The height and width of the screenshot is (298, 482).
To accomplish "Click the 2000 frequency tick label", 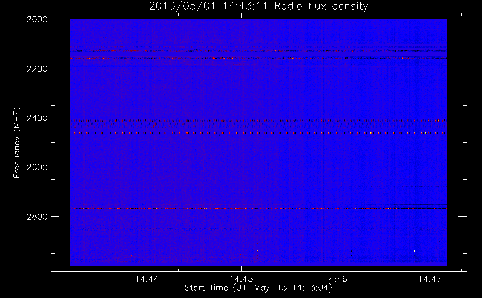I will point(37,19).
